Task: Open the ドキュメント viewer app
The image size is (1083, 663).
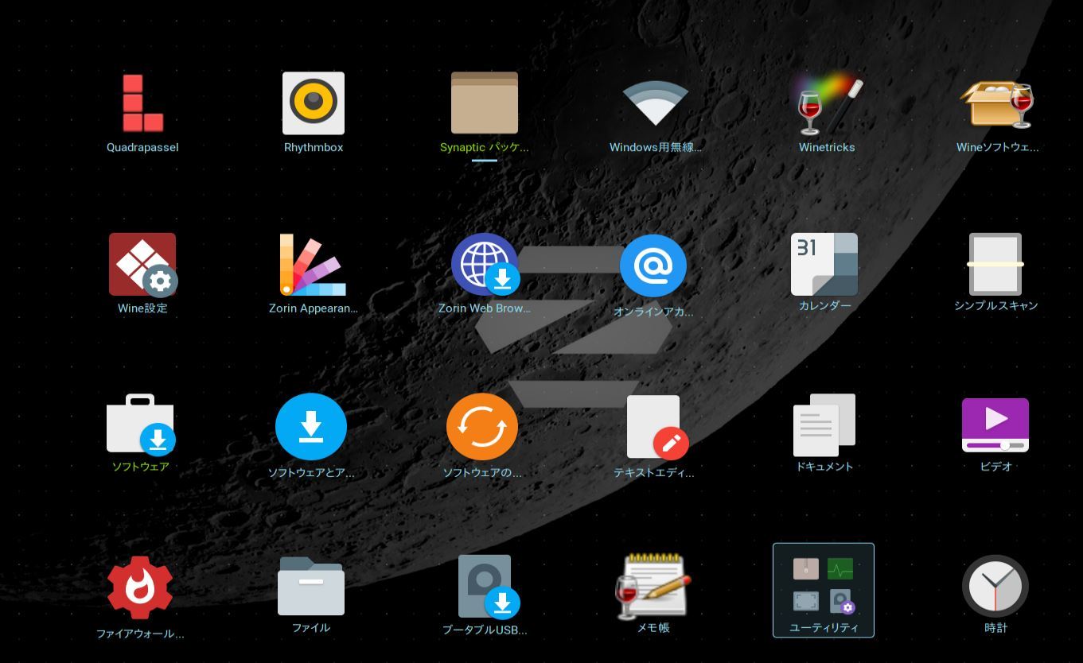Action: point(824,425)
